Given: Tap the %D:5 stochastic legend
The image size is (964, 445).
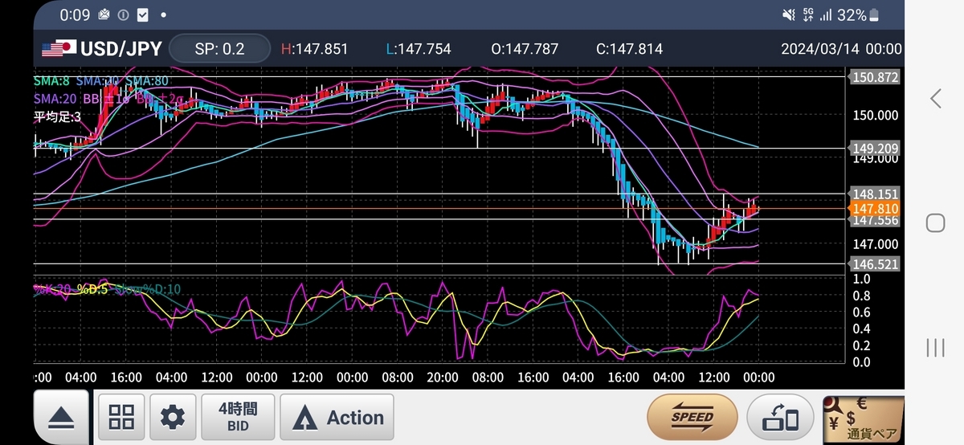Looking at the screenshot, I should coord(92,289).
